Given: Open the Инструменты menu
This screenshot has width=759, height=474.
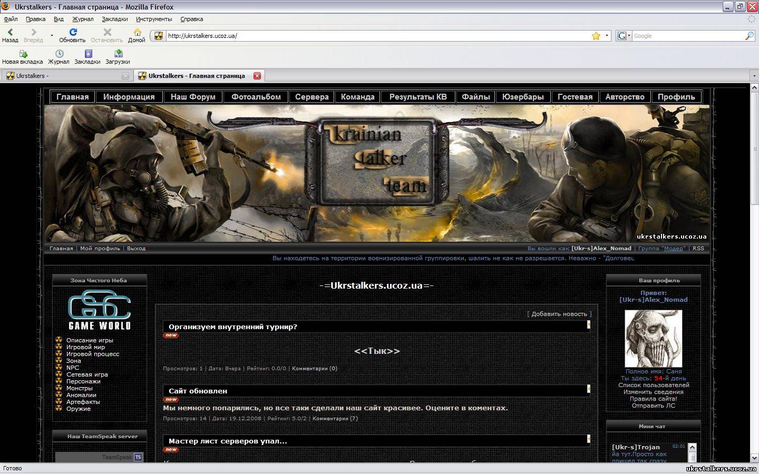Looking at the screenshot, I should [x=154, y=19].
